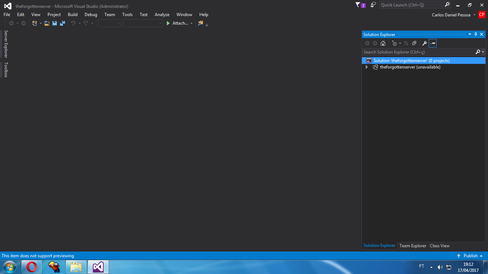Open the Server Explorer side tab
This screenshot has width=488, height=274.
coord(5,44)
